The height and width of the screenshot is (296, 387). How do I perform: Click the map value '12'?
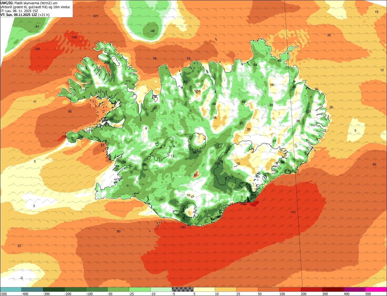coord(382,70)
